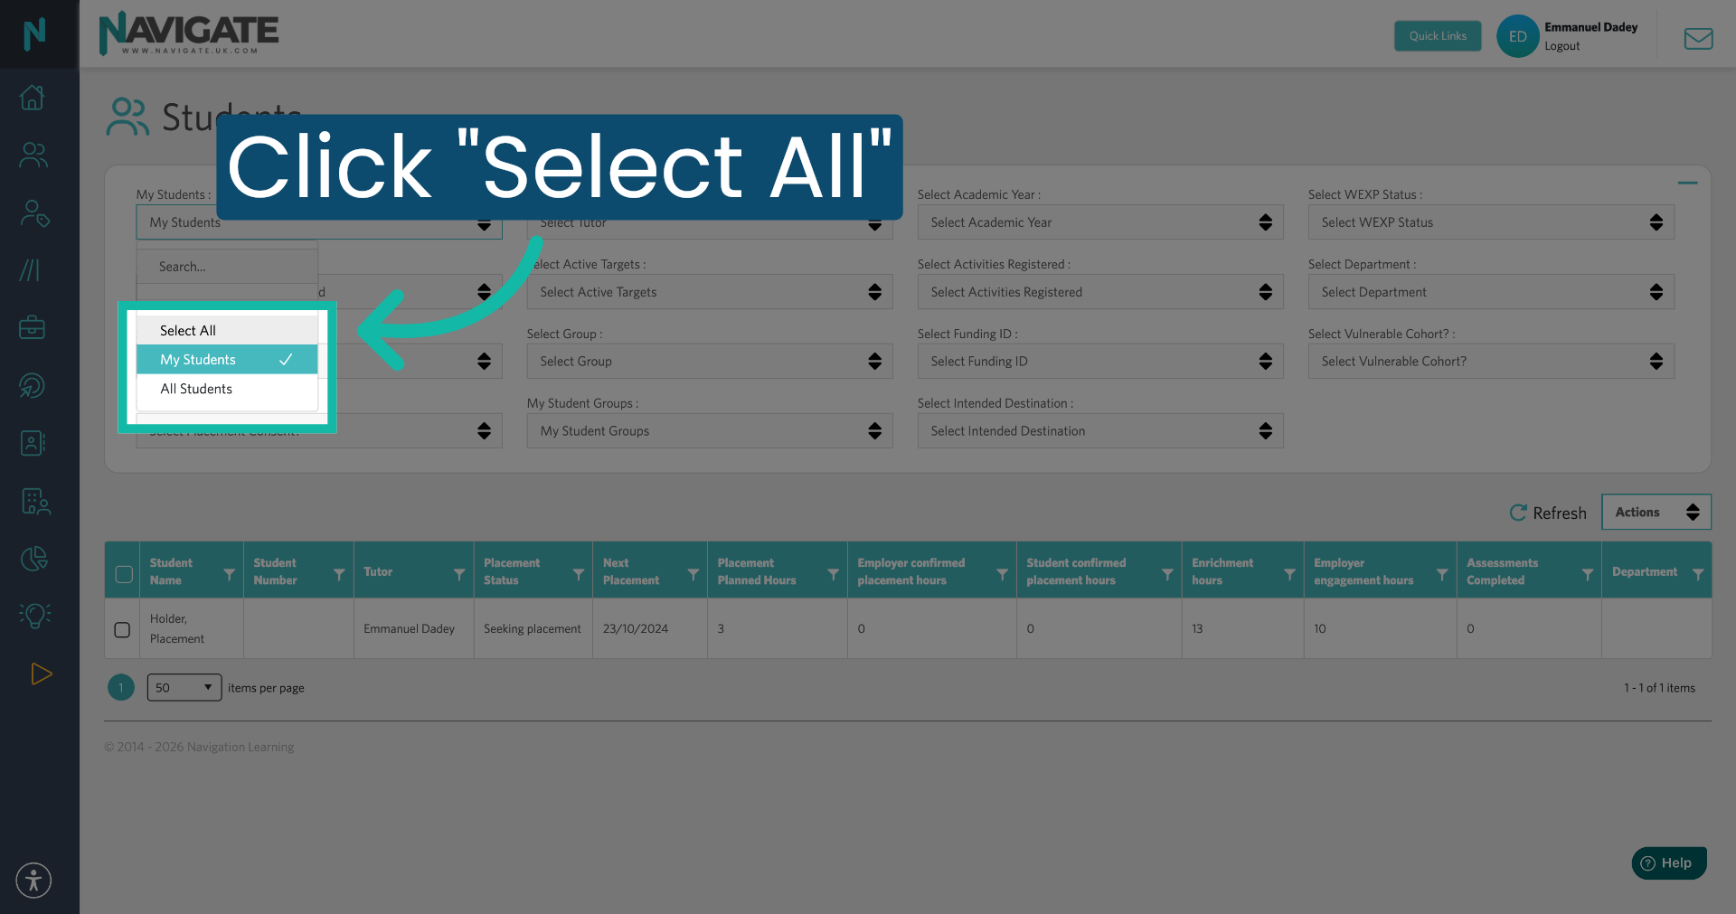The height and width of the screenshot is (914, 1736).
Task: Click Quick Links in the top bar
Action: (1437, 35)
